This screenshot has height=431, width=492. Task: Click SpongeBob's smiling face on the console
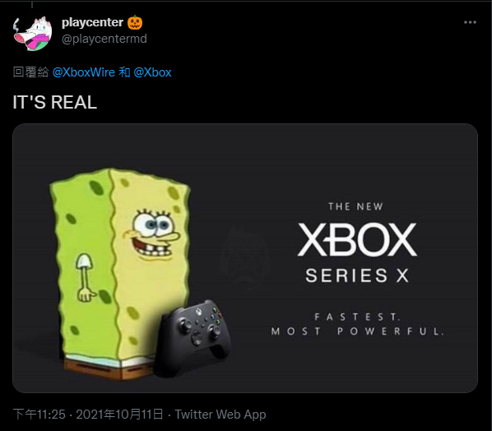coord(153,234)
